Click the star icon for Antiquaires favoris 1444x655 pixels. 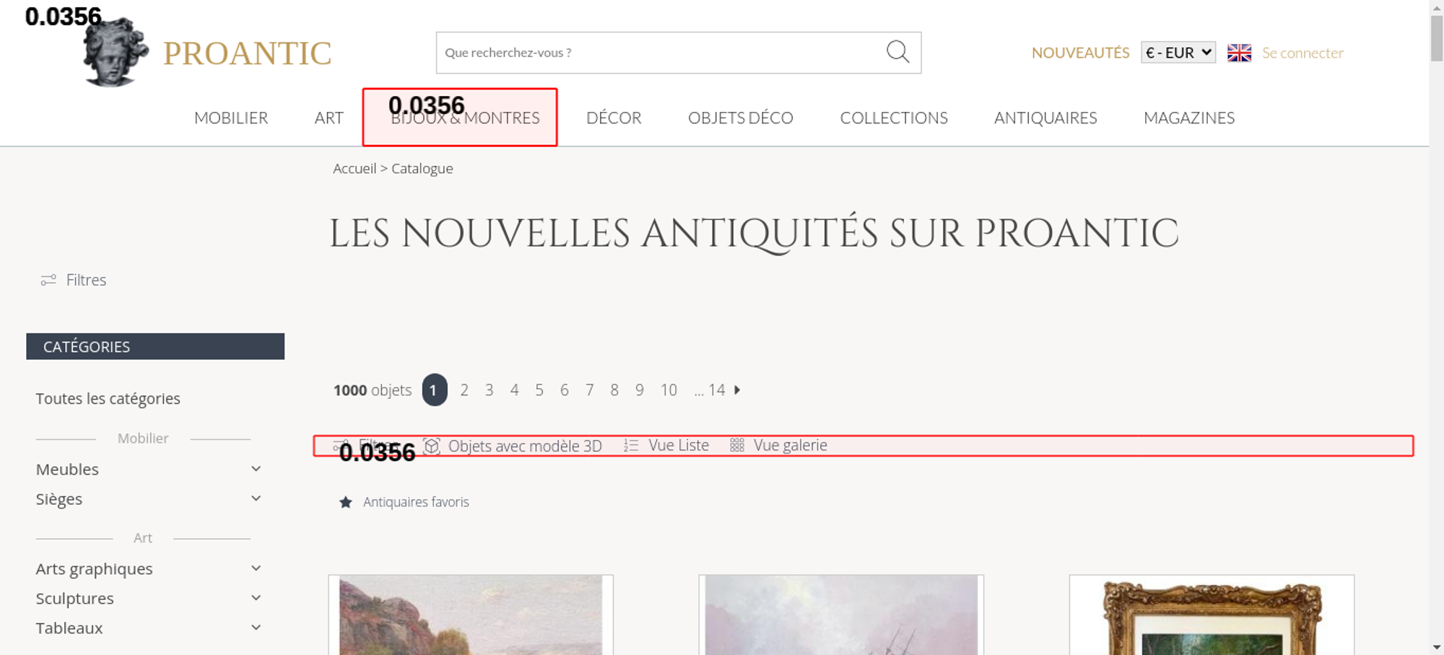pyautogui.click(x=346, y=502)
